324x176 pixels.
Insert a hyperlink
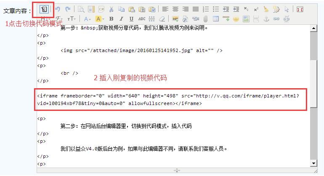[x=276, y=19]
